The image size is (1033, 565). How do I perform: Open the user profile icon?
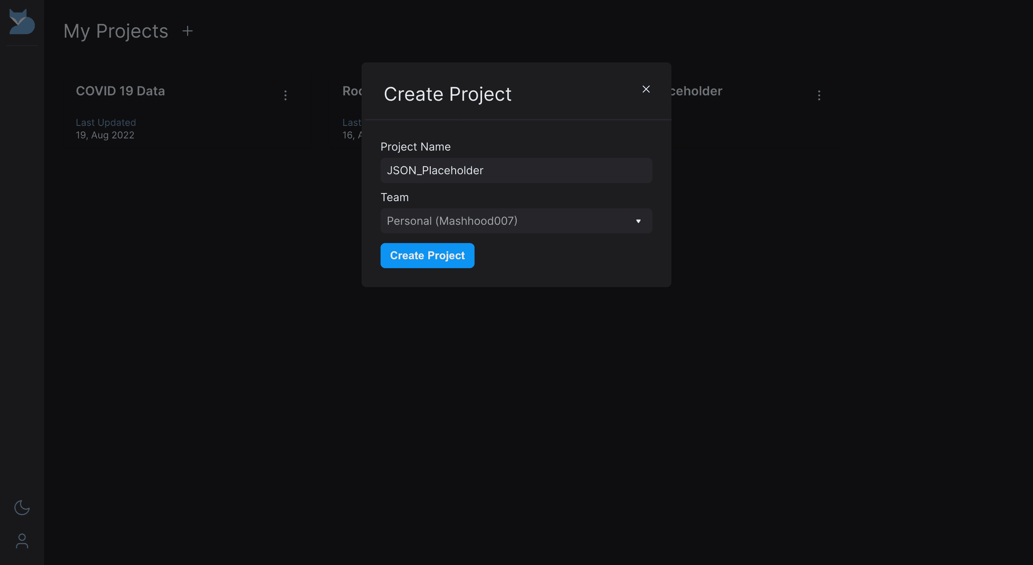click(x=22, y=541)
